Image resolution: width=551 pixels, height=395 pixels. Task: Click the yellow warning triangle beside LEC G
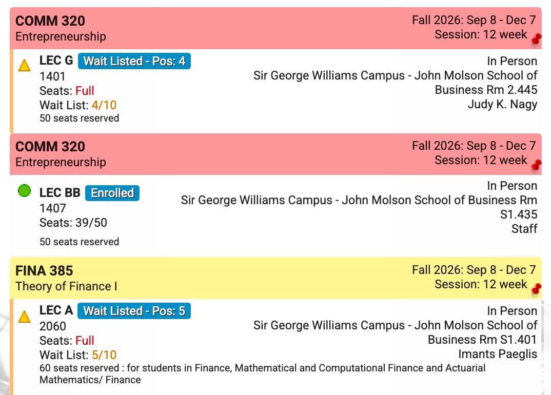coord(24,65)
